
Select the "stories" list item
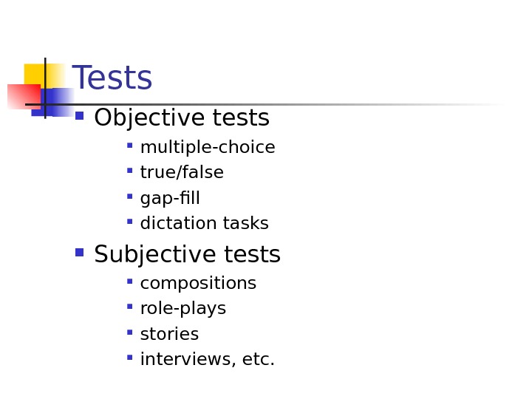(169, 335)
